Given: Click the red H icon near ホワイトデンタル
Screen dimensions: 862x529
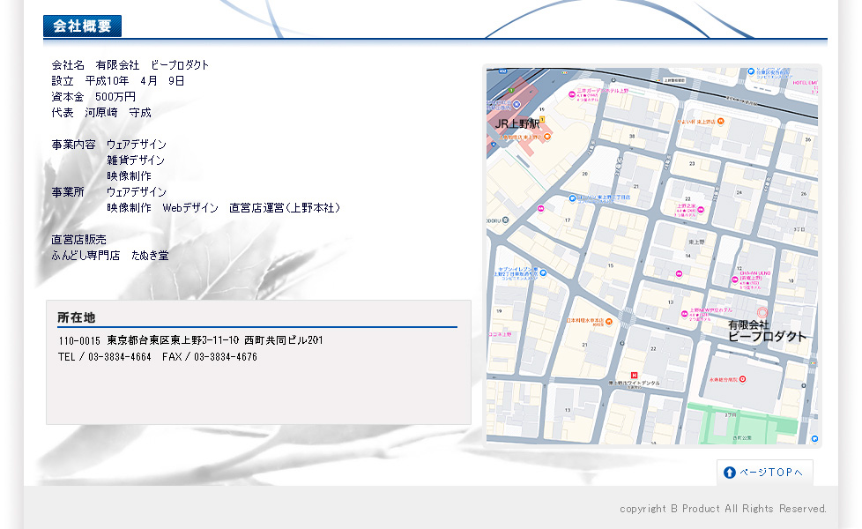Looking at the screenshot, I should (633, 376).
